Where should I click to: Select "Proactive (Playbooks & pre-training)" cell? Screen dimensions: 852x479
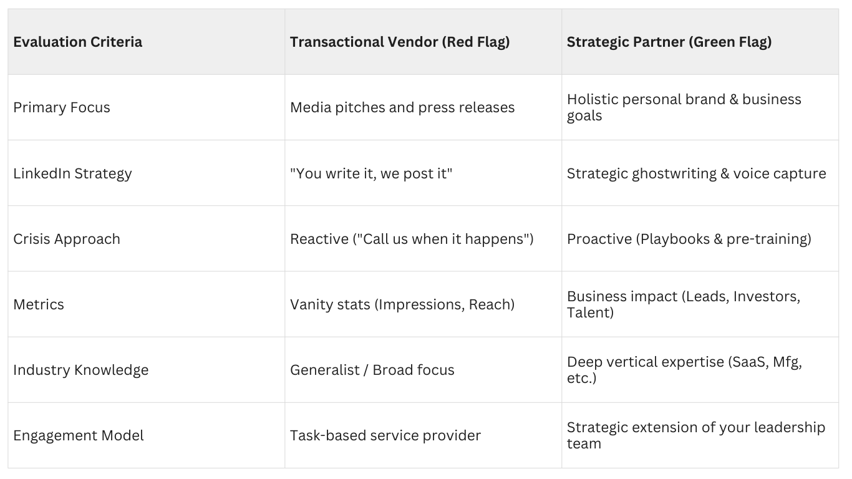coord(689,239)
